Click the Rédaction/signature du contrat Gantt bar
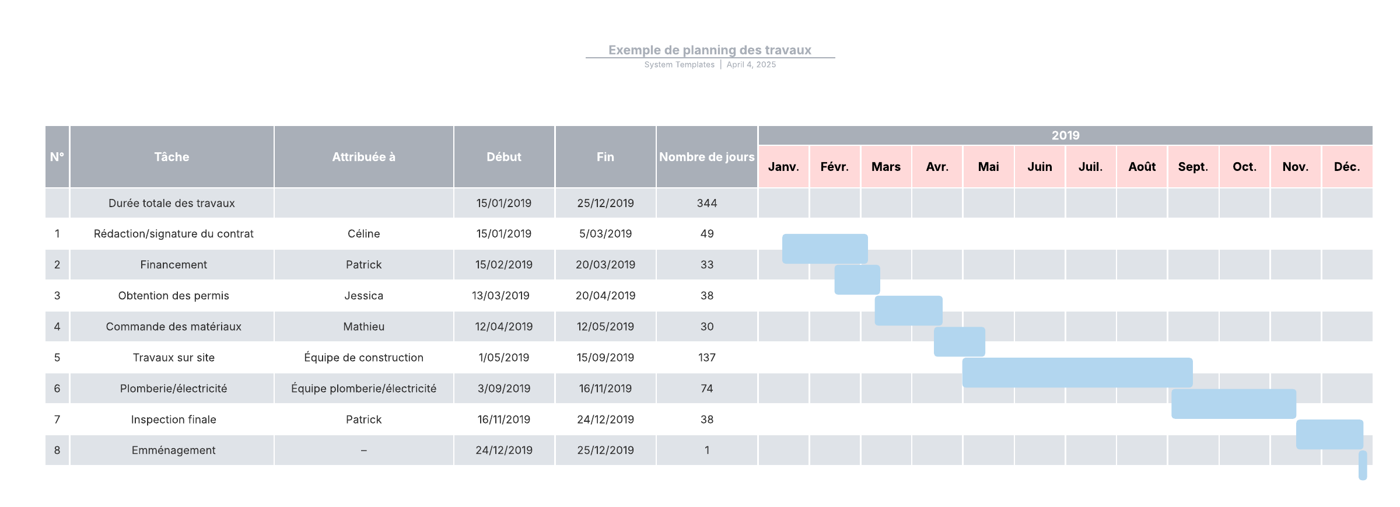Screen dimensions: 1400x507 click(x=824, y=249)
